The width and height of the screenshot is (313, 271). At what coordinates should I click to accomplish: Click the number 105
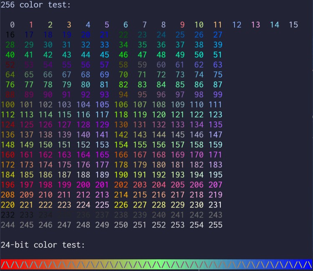[x=102, y=105]
